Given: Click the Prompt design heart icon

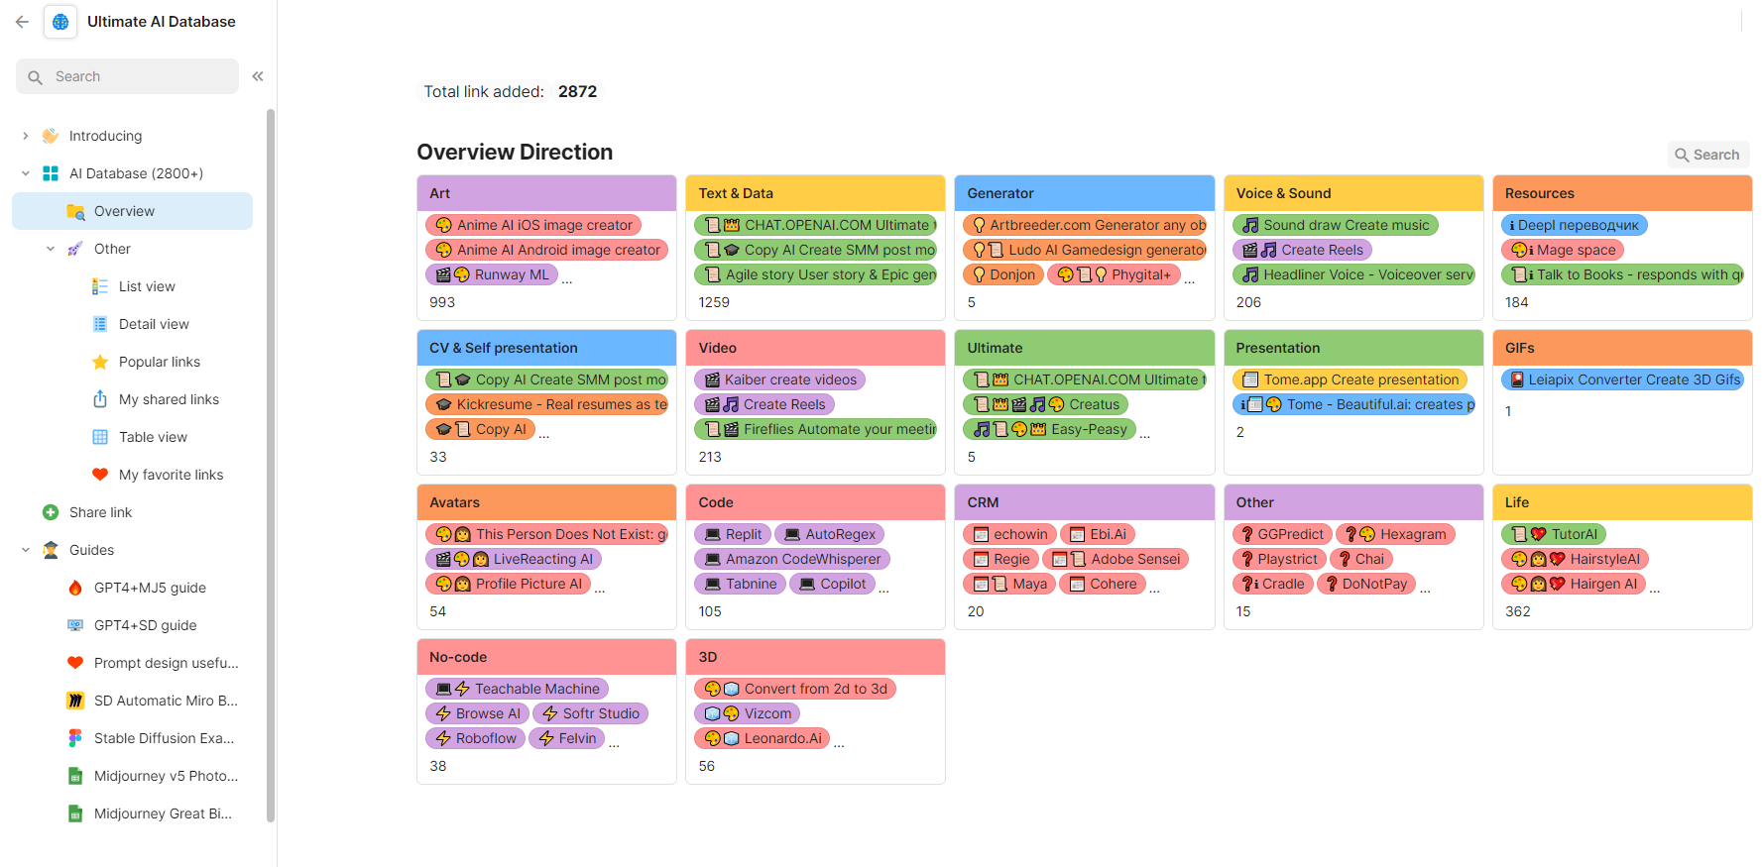Looking at the screenshot, I should pos(75,663).
